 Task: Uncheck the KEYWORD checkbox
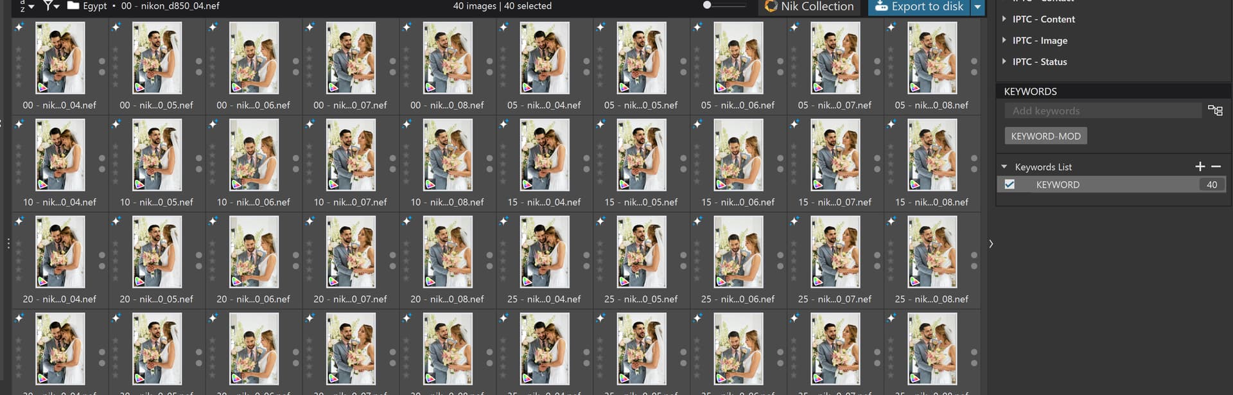click(x=1010, y=184)
